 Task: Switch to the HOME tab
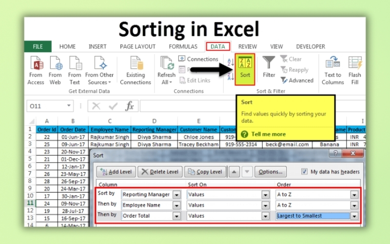[x=67, y=46]
